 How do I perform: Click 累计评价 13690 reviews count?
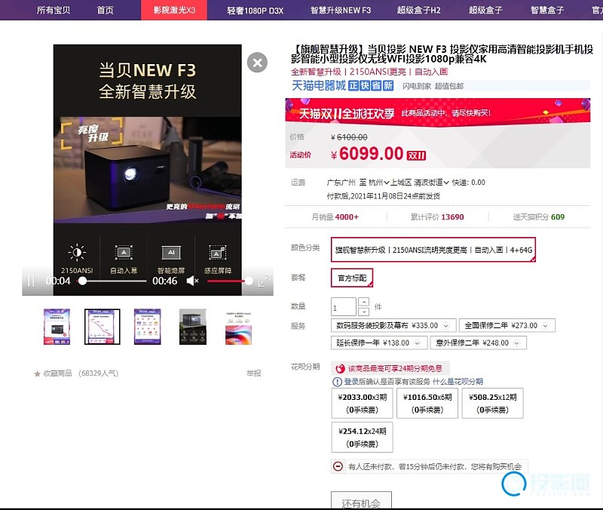point(437,217)
